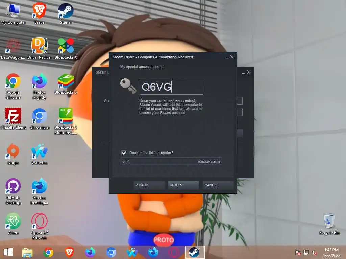Select the Firefox Nightly desktop icon

click(39, 86)
